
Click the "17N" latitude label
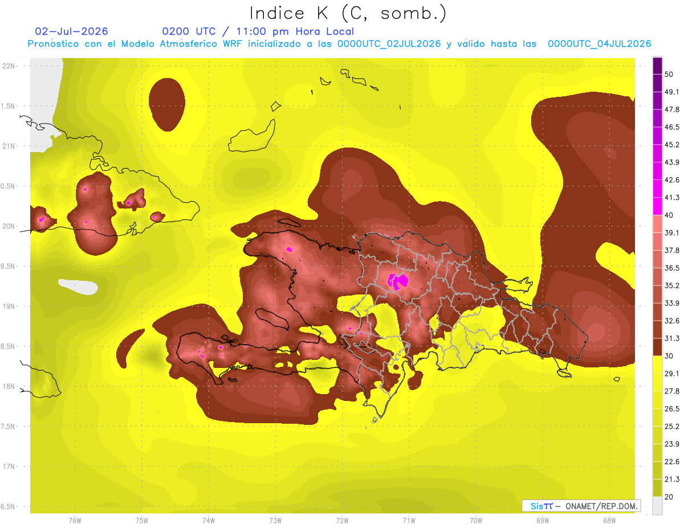10,466
